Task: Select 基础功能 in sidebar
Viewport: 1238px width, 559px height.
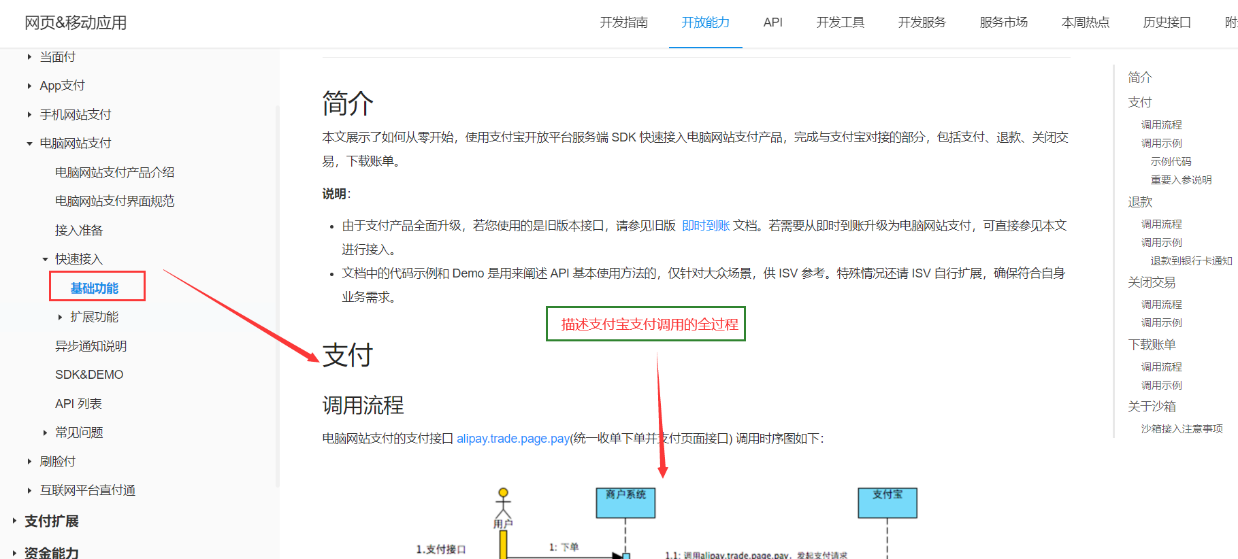Action: (x=95, y=288)
